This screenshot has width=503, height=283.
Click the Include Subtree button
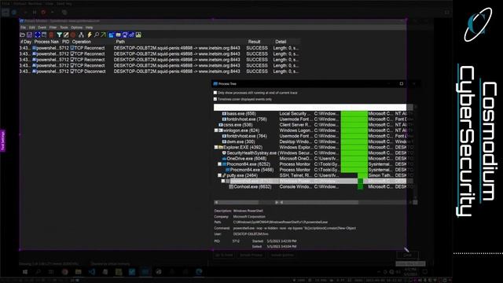click(x=282, y=255)
